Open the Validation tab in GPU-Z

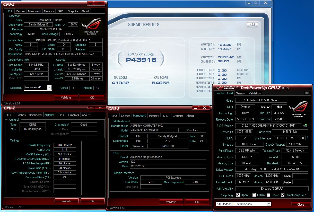point(255,93)
